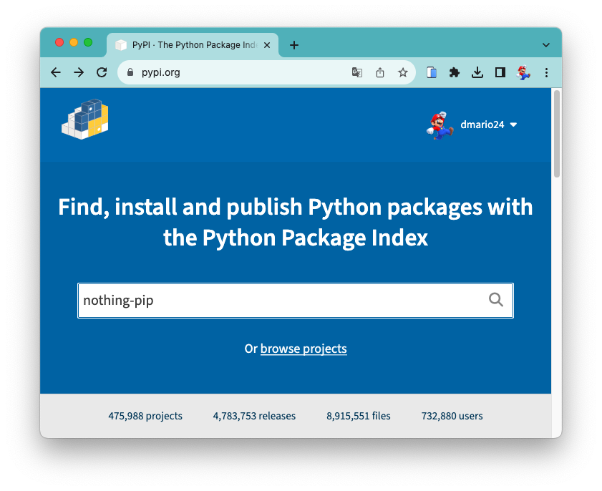Open a new browser tab

(x=293, y=44)
